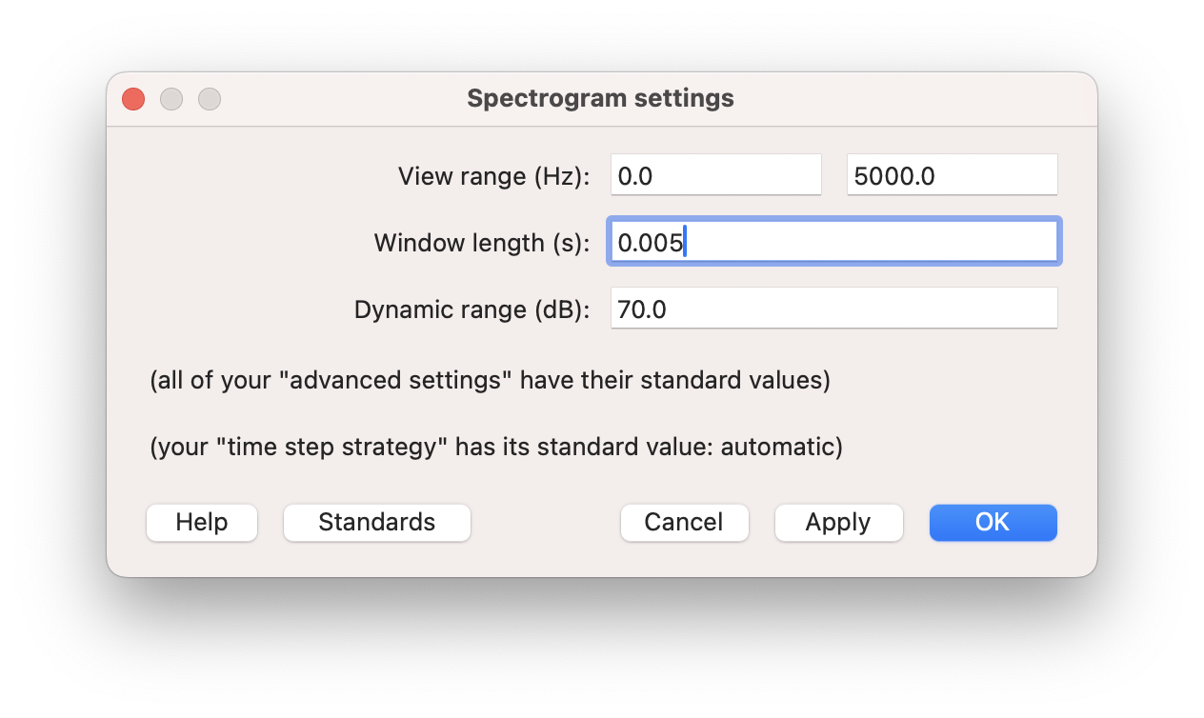1204x718 pixels.
Task: Click the advanced settings standard values note
Action: tap(491, 380)
